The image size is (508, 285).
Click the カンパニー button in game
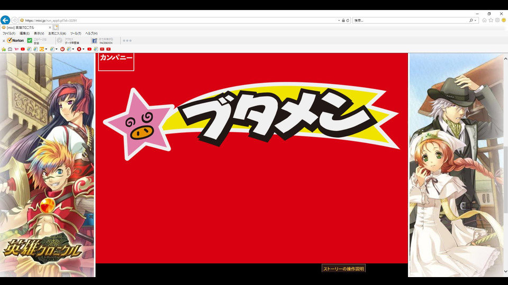[x=116, y=61]
